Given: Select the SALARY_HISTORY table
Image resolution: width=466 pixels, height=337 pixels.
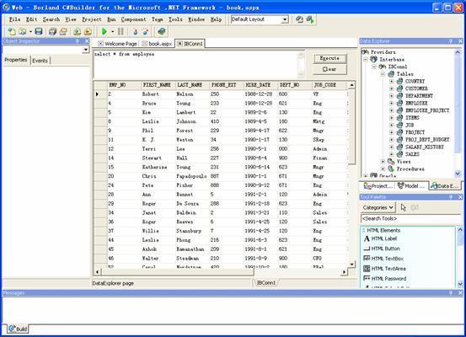Looking at the screenshot, I should [x=425, y=147].
